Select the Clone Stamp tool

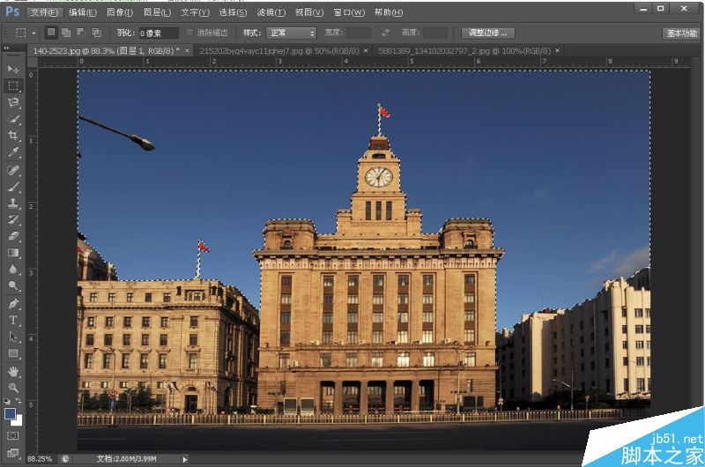13,204
